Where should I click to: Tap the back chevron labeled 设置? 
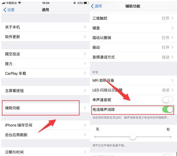tap(9, 10)
